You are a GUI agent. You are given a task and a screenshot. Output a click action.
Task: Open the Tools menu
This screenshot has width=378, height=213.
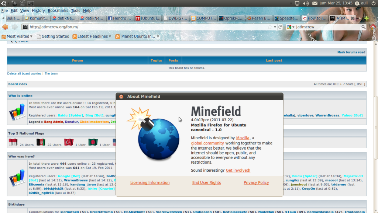click(x=75, y=11)
